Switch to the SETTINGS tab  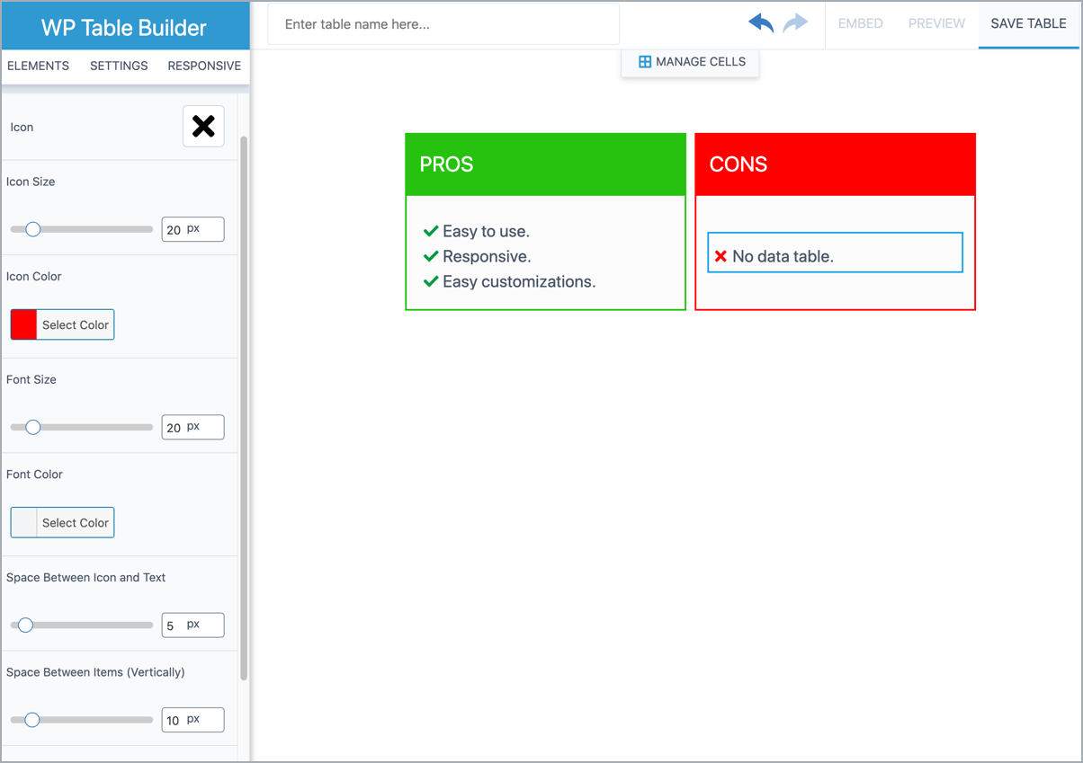coord(118,66)
